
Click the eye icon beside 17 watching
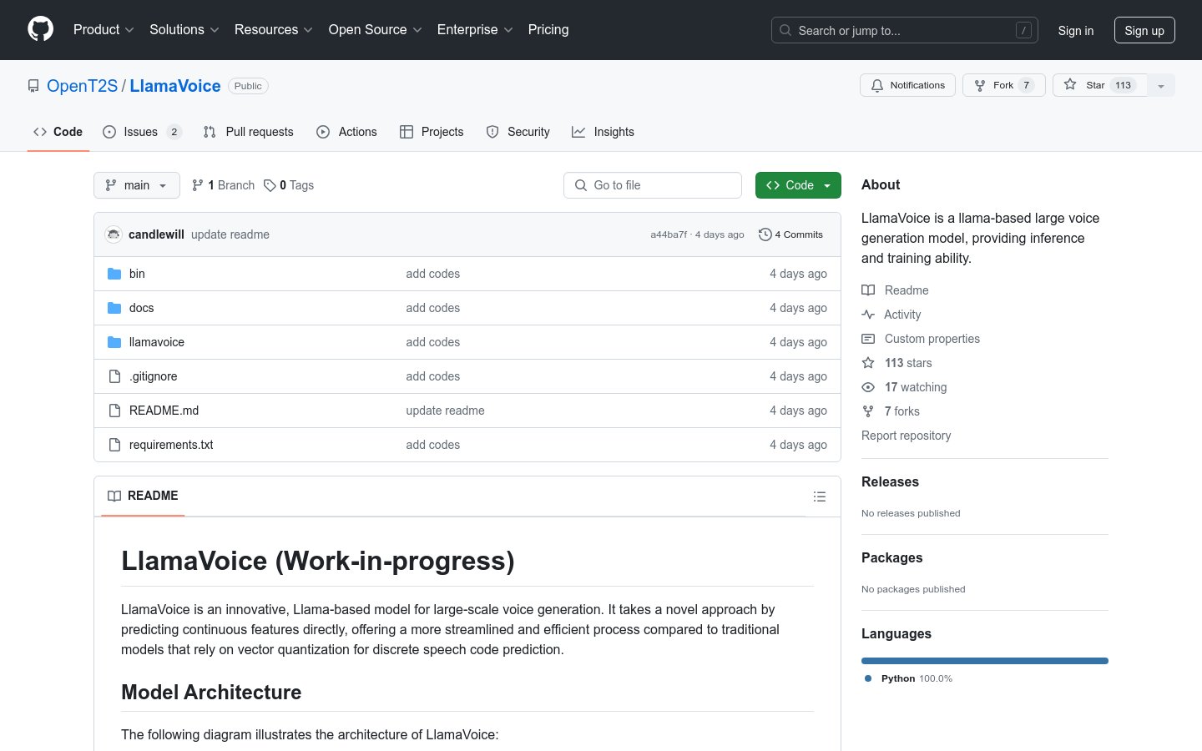tap(868, 387)
